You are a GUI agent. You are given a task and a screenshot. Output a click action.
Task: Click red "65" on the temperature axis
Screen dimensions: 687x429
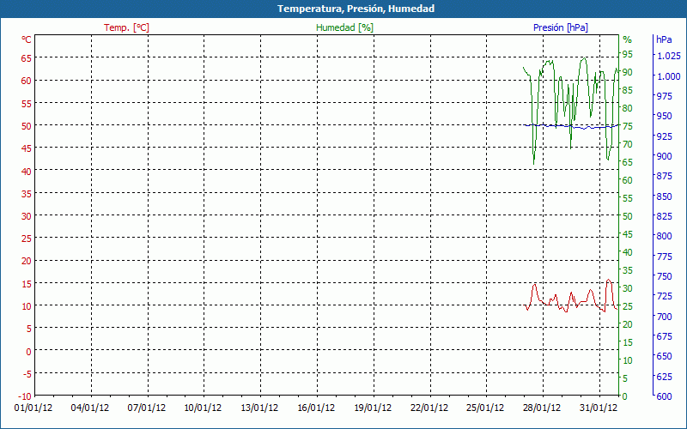click(x=27, y=58)
